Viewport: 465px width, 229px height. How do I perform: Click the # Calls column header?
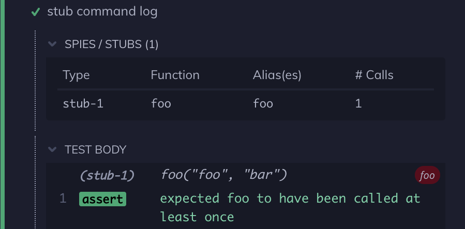click(x=374, y=75)
